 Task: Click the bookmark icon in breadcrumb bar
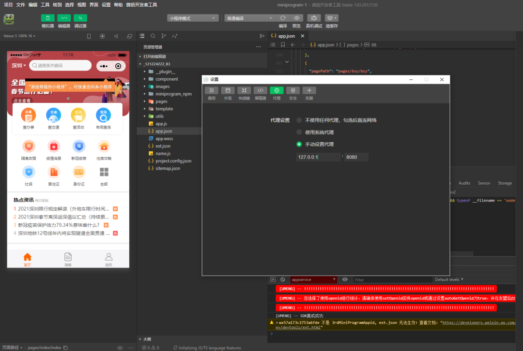[283, 44]
